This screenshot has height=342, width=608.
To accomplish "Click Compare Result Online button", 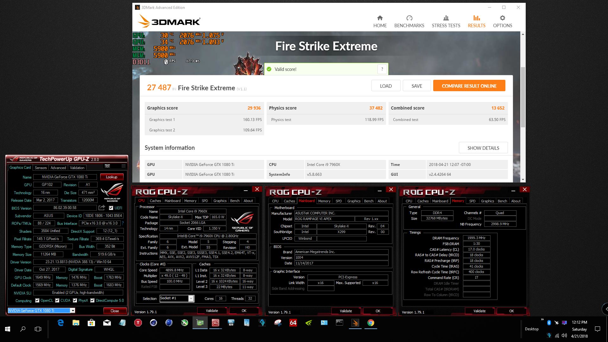I will click(469, 86).
